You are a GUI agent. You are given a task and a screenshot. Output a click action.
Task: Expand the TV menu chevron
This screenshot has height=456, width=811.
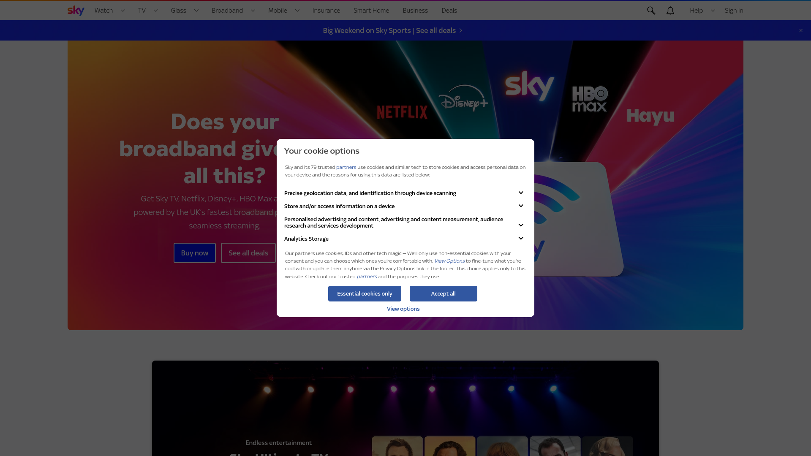[x=156, y=11]
